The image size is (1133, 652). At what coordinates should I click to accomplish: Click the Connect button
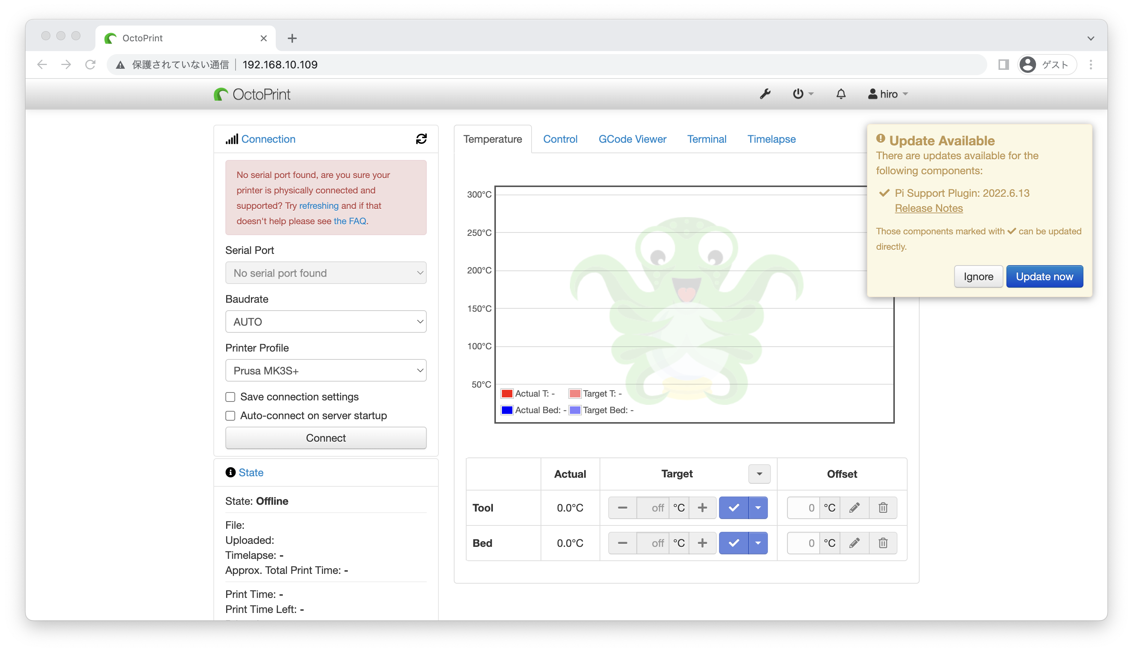(326, 438)
